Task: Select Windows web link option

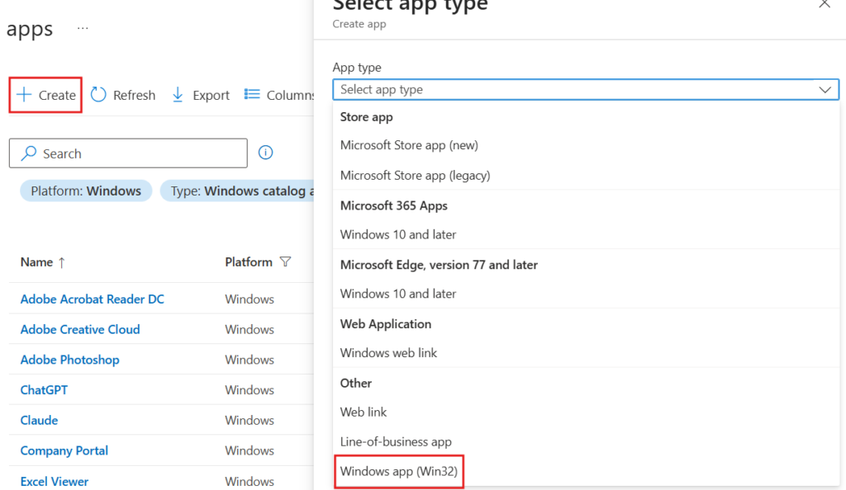Action: [x=388, y=353]
